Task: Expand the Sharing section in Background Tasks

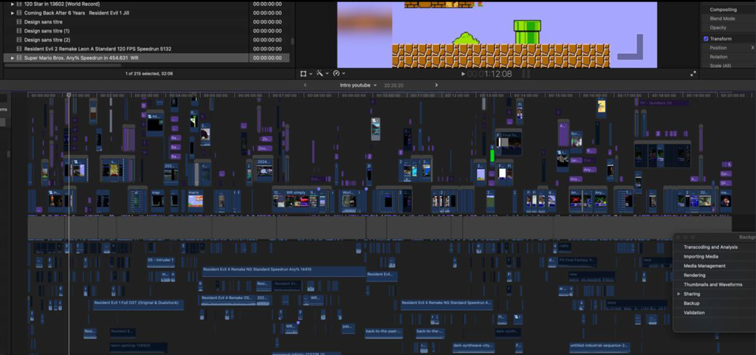Action: (x=678, y=294)
